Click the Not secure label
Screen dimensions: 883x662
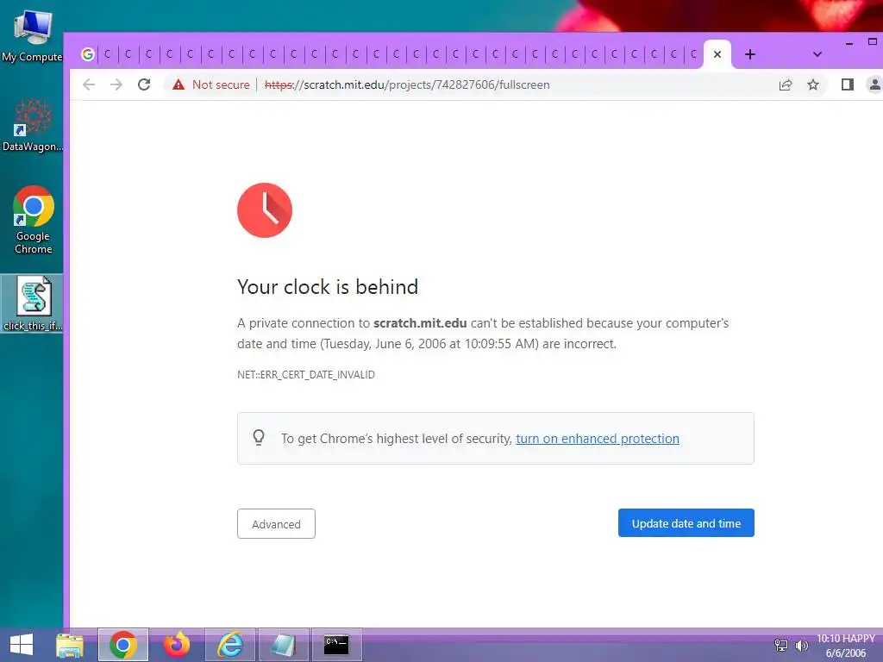pos(221,84)
